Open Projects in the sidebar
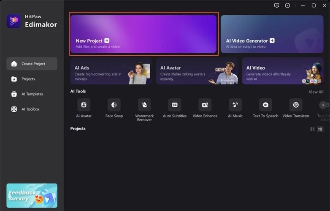The height and width of the screenshot is (211, 330). pos(32,79)
